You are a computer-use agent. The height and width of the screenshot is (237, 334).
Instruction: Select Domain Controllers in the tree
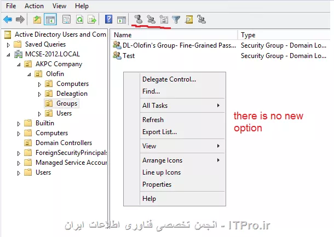pos(64,143)
